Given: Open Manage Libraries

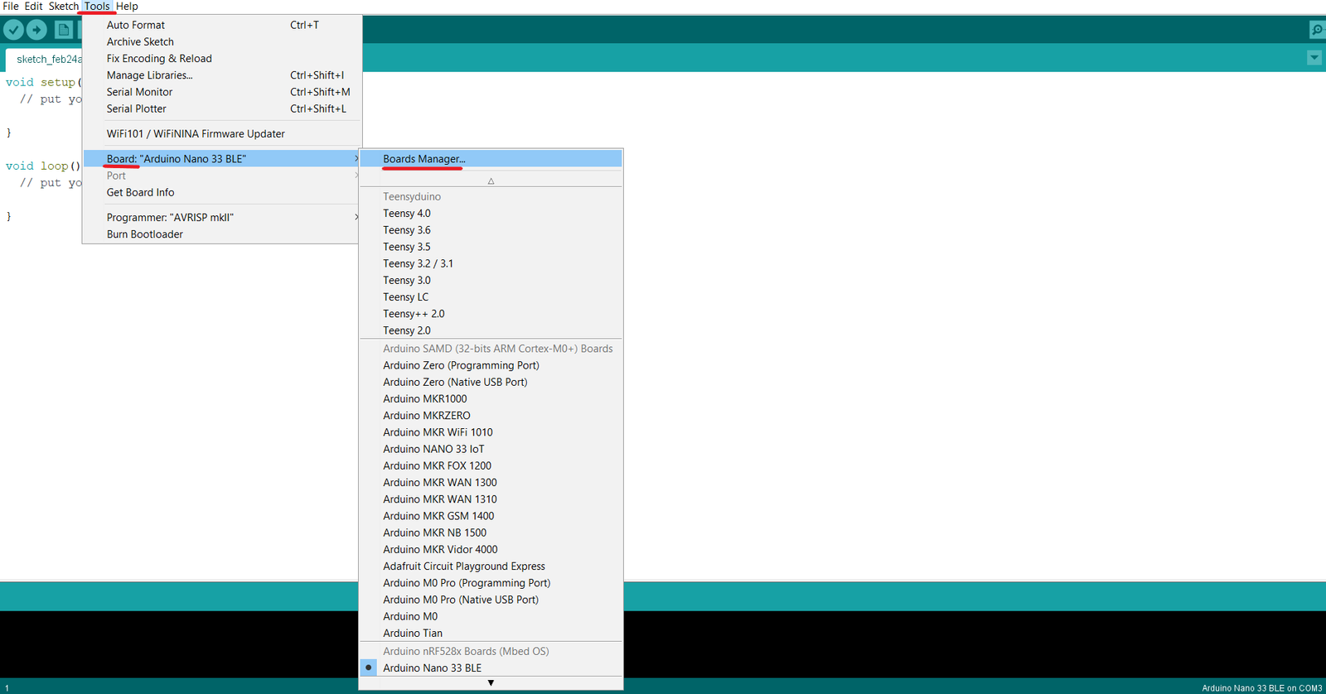Looking at the screenshot, I should click(149, 75).
